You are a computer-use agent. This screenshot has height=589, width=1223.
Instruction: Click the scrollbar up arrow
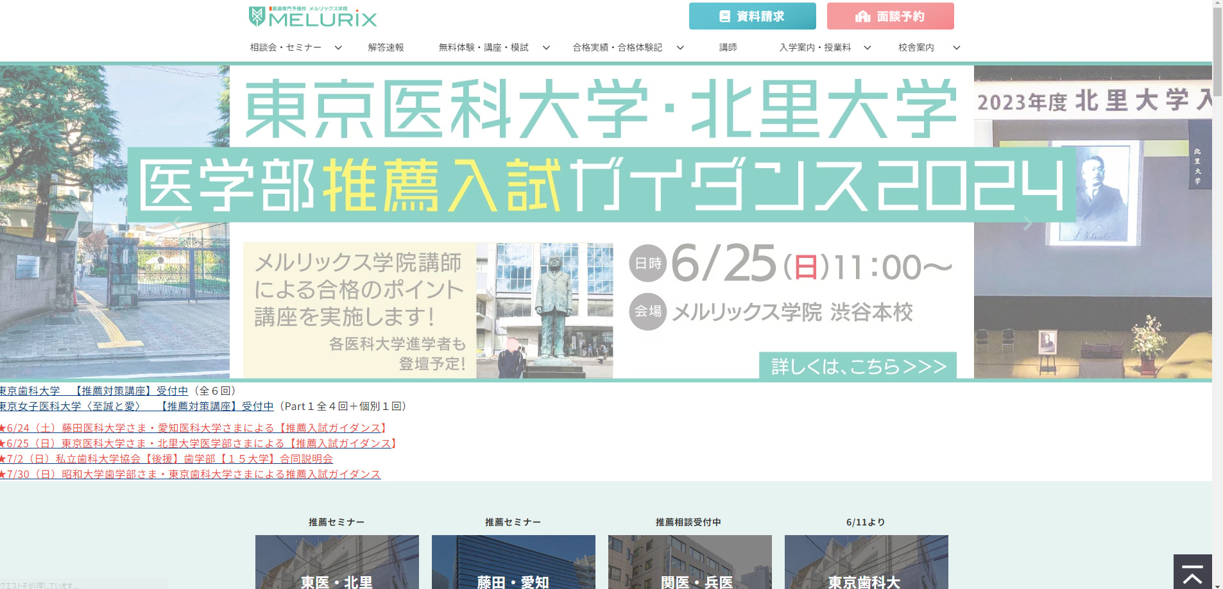pyautogui.click(x=1217, y=4)
